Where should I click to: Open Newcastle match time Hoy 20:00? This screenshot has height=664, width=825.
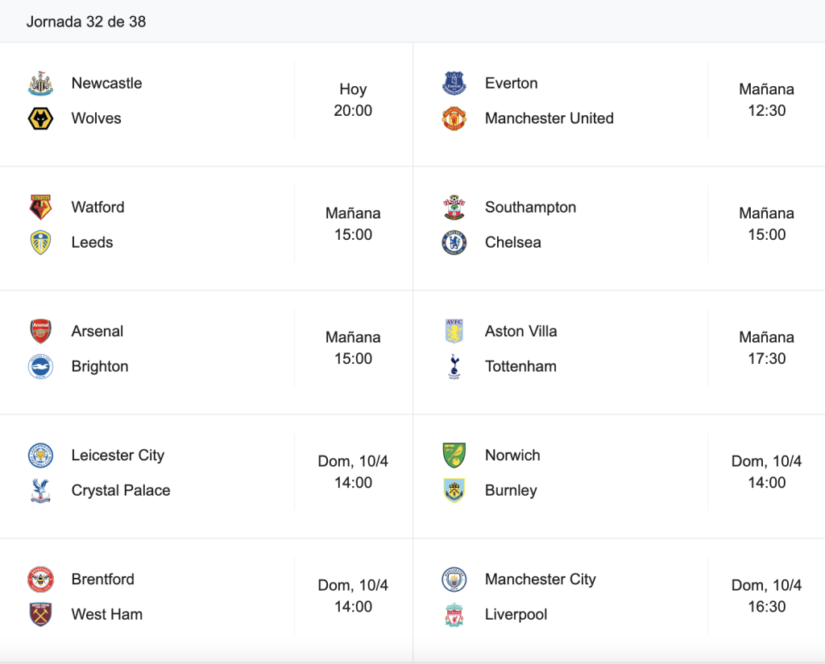[x=353, y=100]
